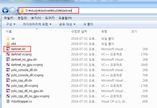Select the YoloWrapper.cs file icon
This screenshot has width=157, height=108.
8,101
